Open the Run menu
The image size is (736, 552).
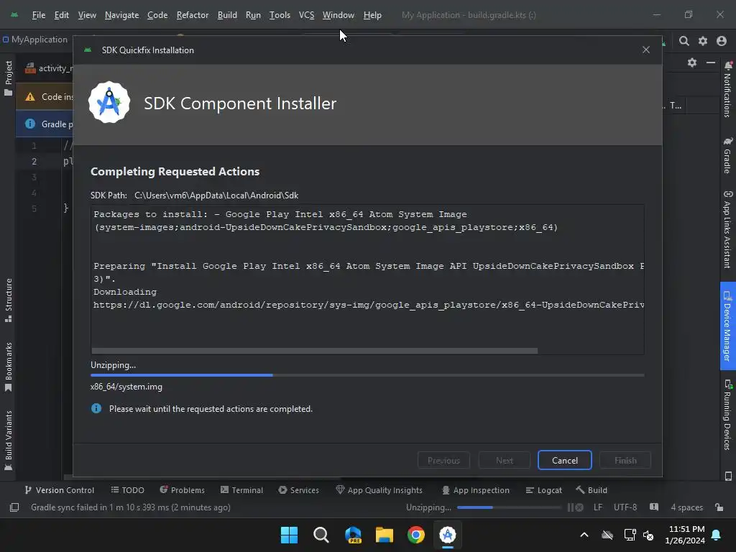pyautogui.click(x=253, y=15)
